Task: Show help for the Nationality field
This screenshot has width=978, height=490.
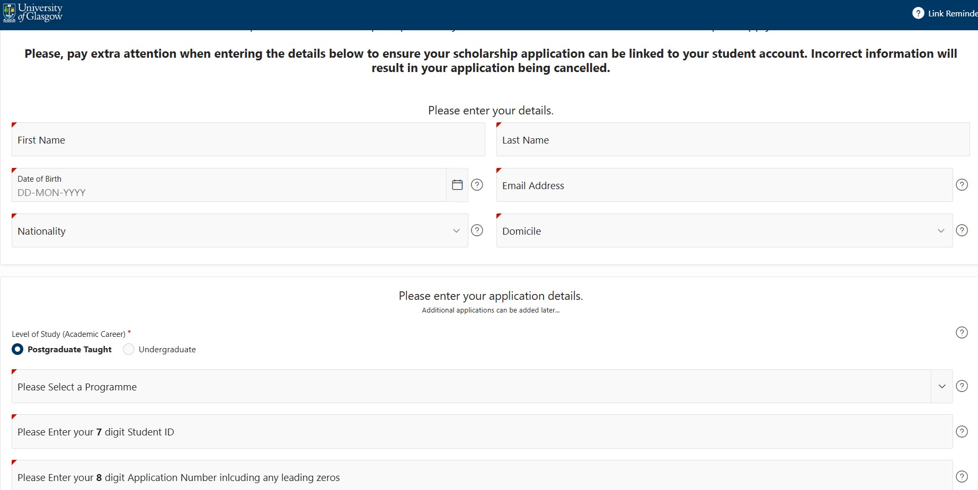Action: pyautogui.click(x=477, y=230)
